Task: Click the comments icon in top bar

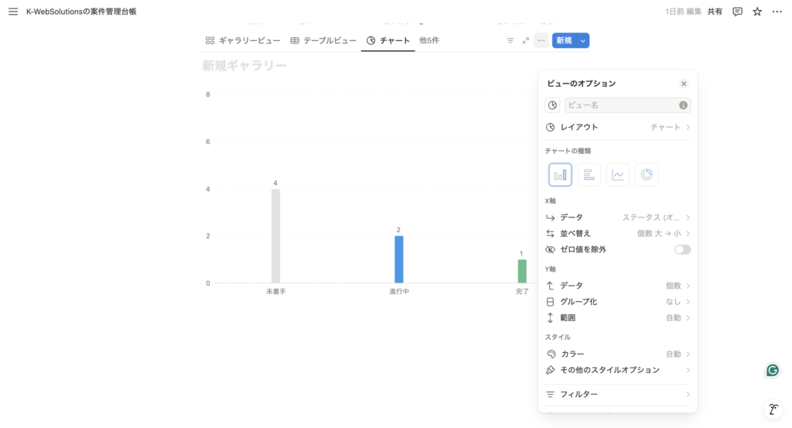Action: pos(737,12)
